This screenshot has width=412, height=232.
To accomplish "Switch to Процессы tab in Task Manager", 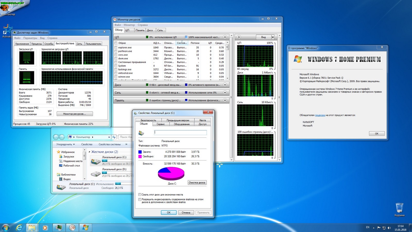I will pyautogui.click(x=37, y=44).
